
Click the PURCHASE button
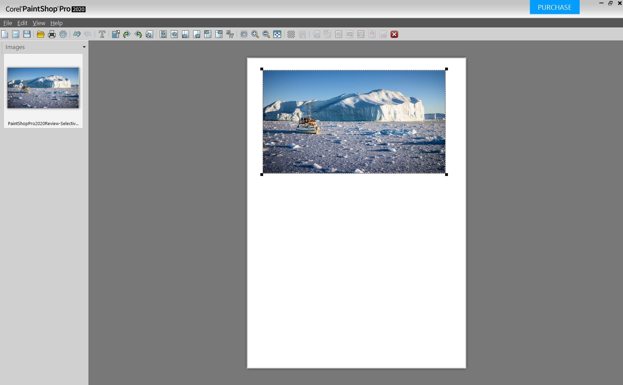[554, 7]
